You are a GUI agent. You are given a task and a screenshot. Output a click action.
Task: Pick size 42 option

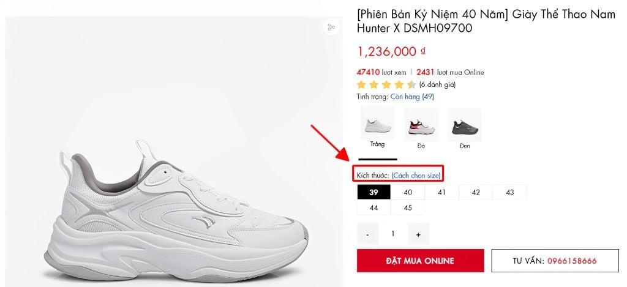(476, 192)
